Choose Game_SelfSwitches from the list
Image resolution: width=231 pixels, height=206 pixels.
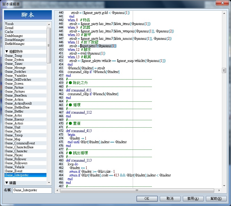point(25,80)
